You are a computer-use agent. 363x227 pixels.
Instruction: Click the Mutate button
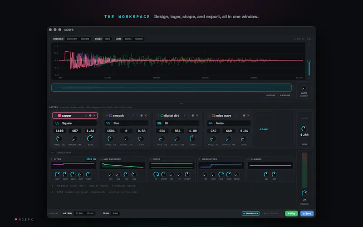[x=271, y=95]
